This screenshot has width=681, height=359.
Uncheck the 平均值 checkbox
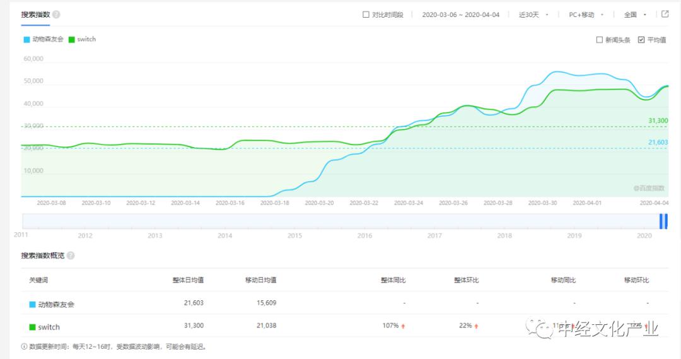point(641,40)
